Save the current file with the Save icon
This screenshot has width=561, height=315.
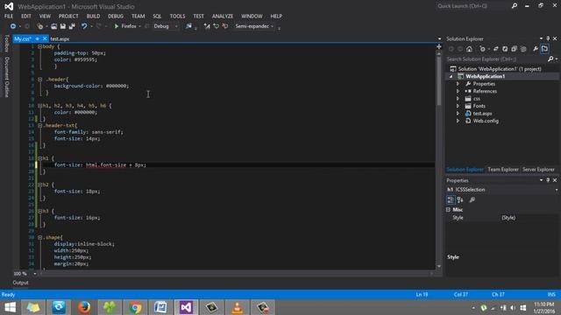tap(63, 26)
